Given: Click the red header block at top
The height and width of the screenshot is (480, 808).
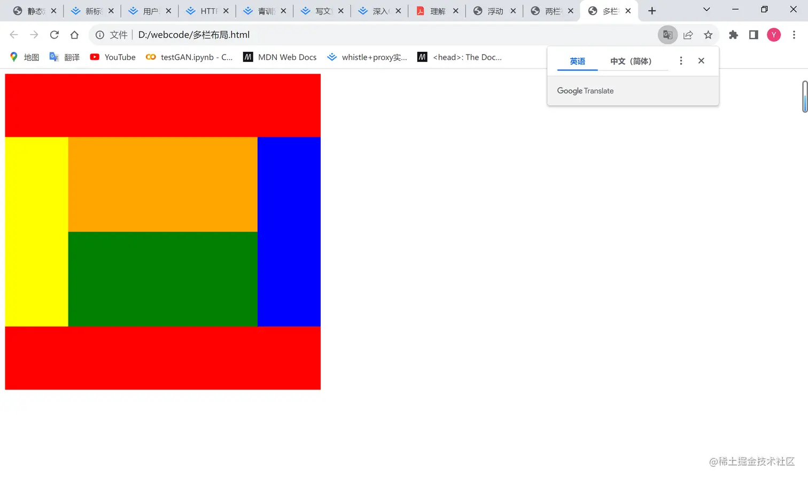Looking at the screenshot, I should tap(162, 105).
